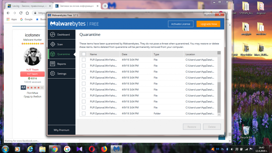Tick the select-all checkbox in the table header
Screen dimensions: 272x153
point(84,54)
